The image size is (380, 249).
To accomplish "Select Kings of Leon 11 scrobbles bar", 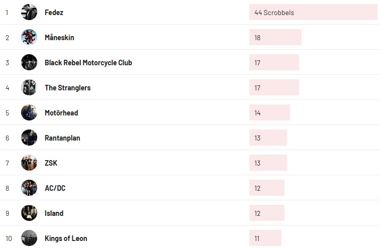I will point(265,238).
